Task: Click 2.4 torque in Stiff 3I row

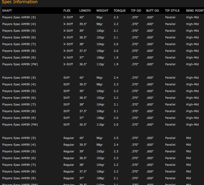Action: (116, 78)
